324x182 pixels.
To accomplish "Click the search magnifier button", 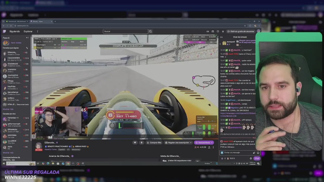I will pos(150,31).
